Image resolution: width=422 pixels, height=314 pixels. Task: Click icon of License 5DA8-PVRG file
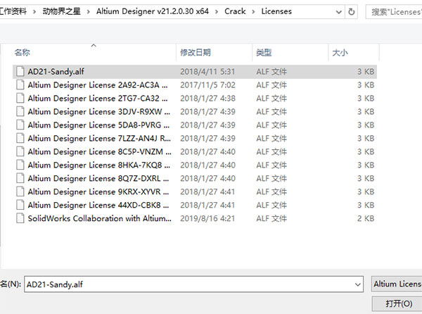[x=20, y=125]
